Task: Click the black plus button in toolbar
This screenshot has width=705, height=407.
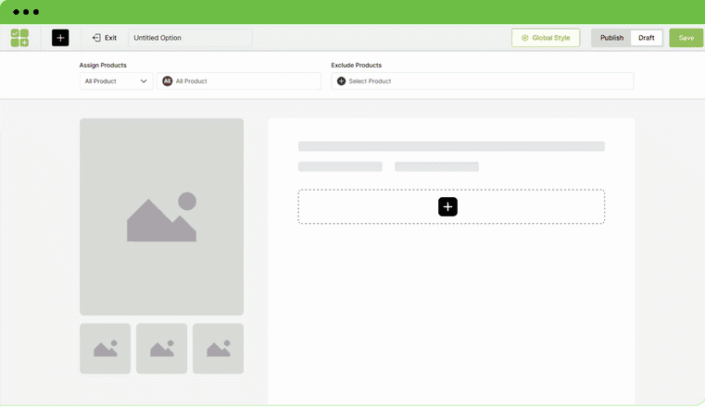Action: 60,38
